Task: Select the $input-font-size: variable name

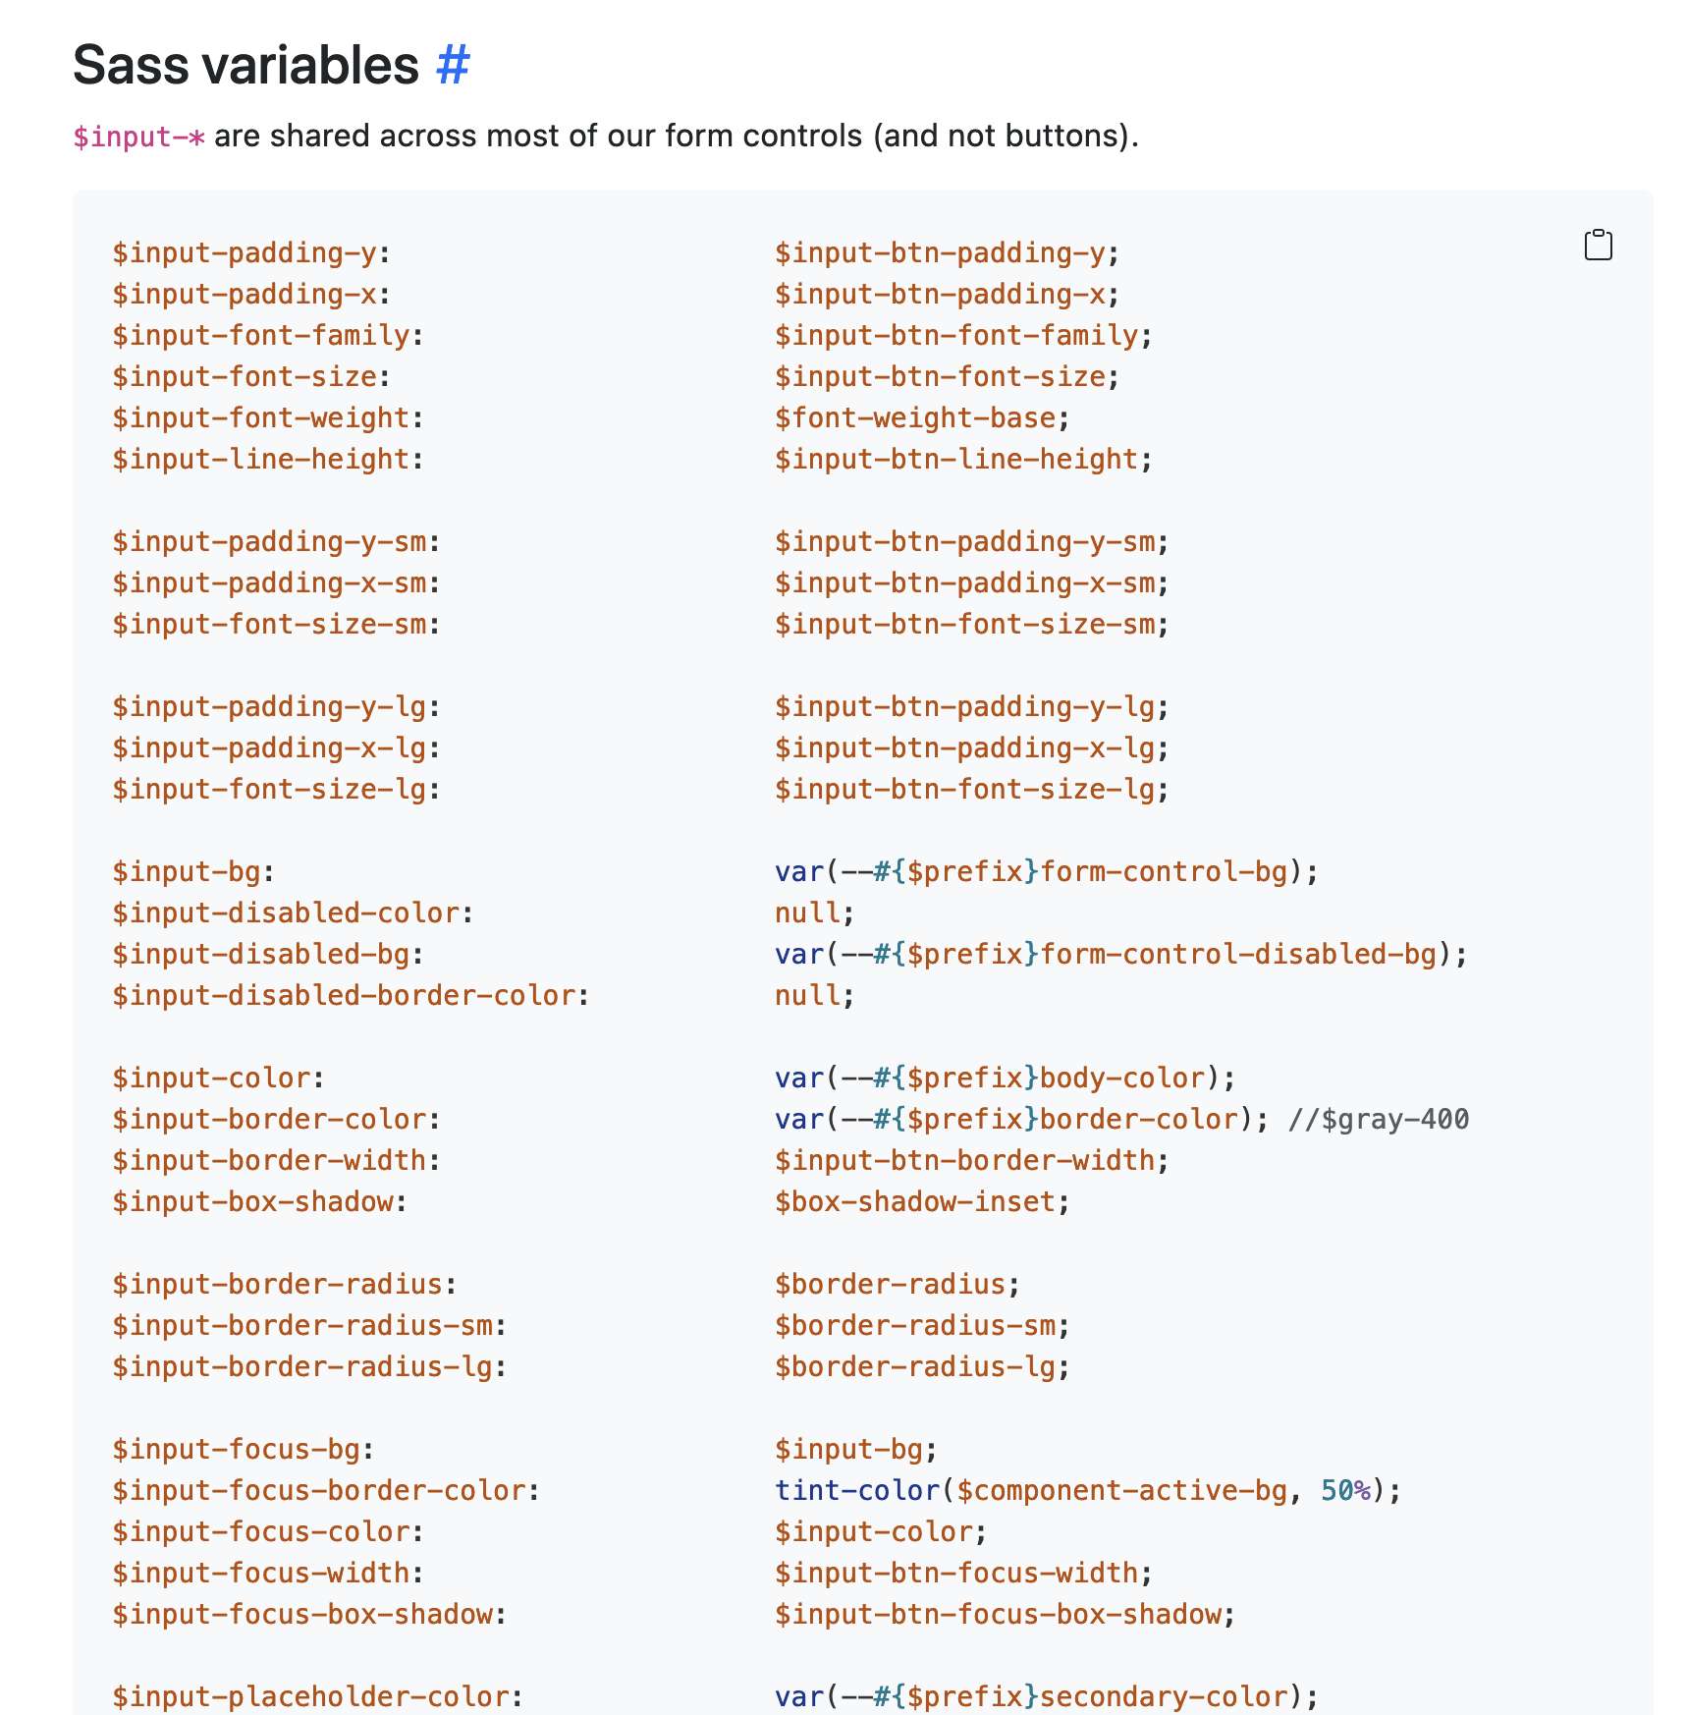Action: [x=251, y=377]
